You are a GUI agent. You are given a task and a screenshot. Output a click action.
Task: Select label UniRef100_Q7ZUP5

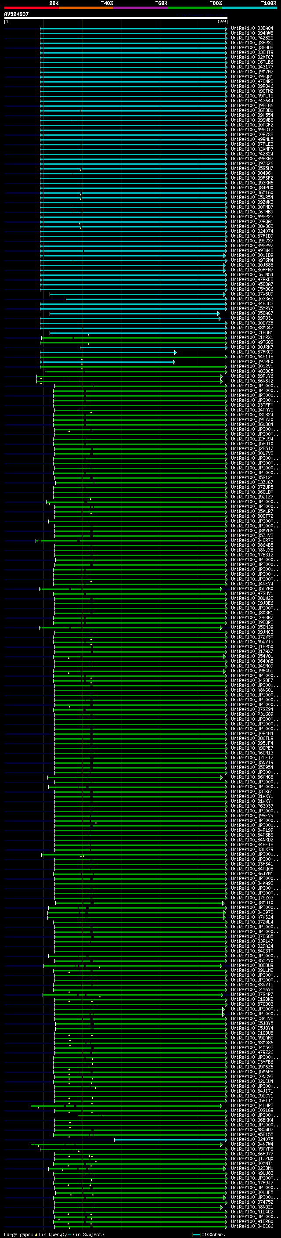point(252,487)
